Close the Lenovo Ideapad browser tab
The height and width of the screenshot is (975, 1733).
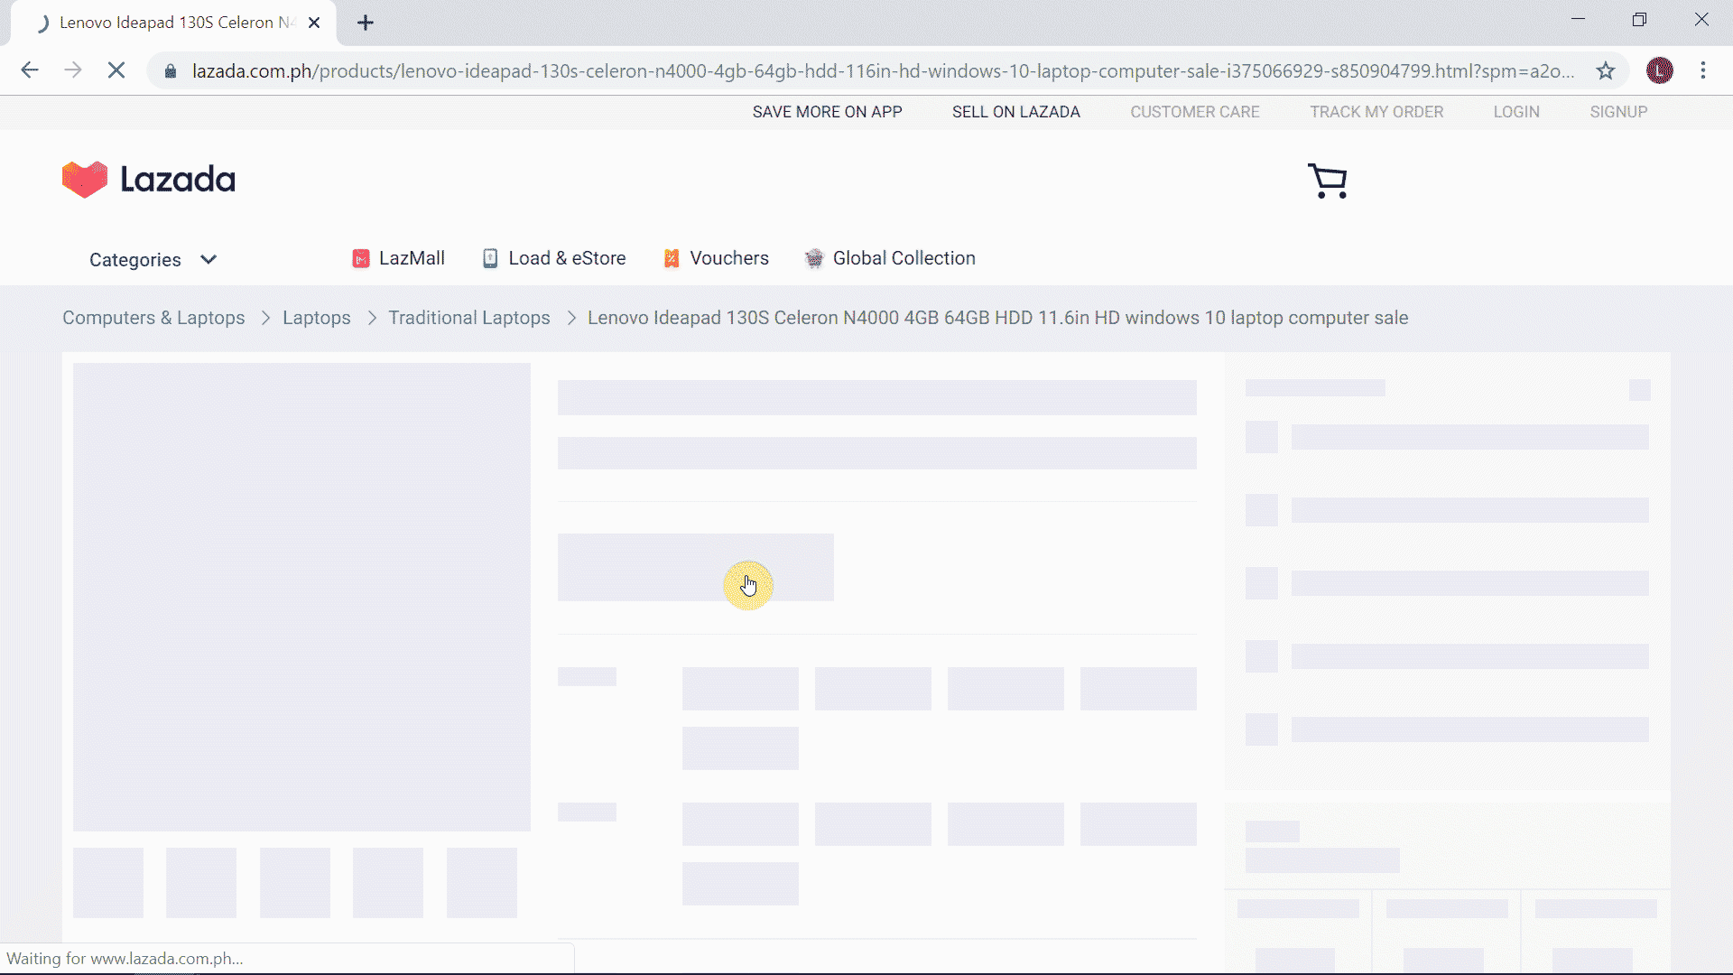click(x=314, y=23)
